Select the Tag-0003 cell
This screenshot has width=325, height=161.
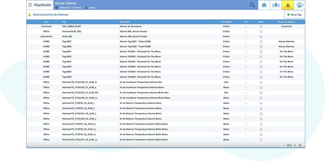(67, 62)
